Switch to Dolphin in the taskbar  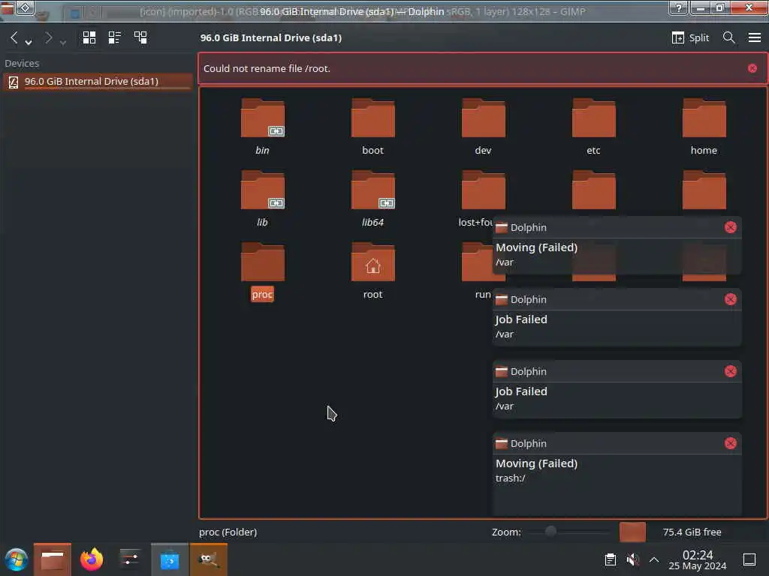(x=53, y=559)
